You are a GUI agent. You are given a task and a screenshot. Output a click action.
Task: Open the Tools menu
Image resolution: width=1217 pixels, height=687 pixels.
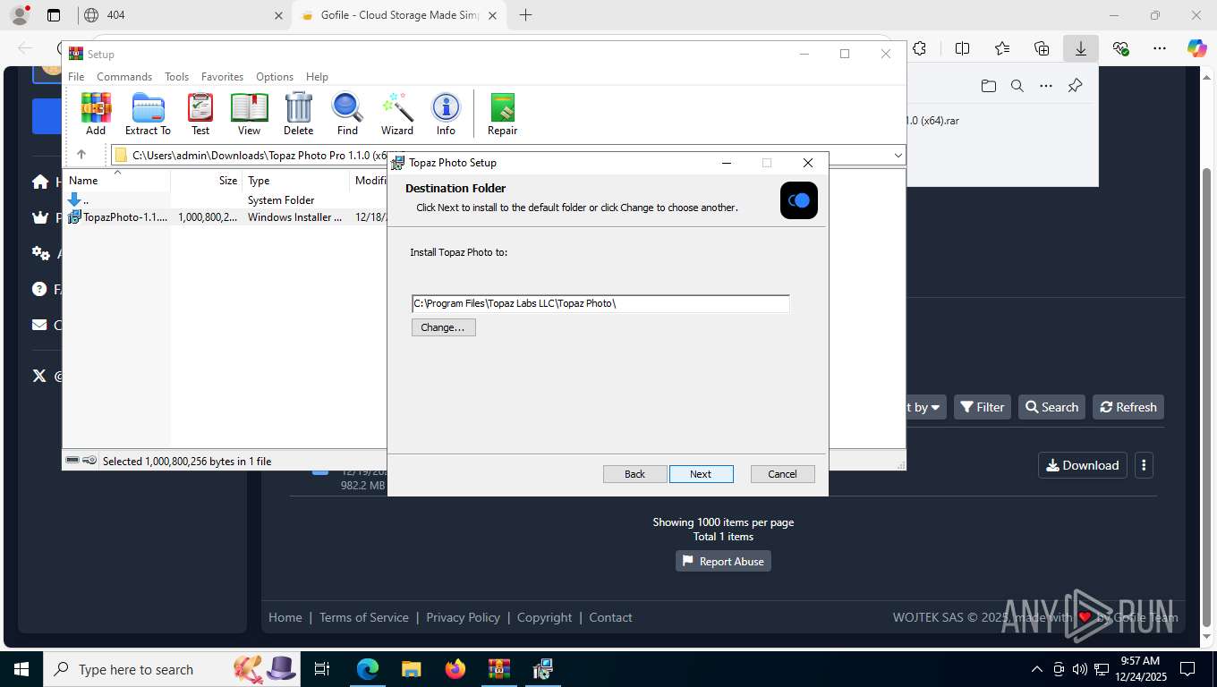pos(176,77)
